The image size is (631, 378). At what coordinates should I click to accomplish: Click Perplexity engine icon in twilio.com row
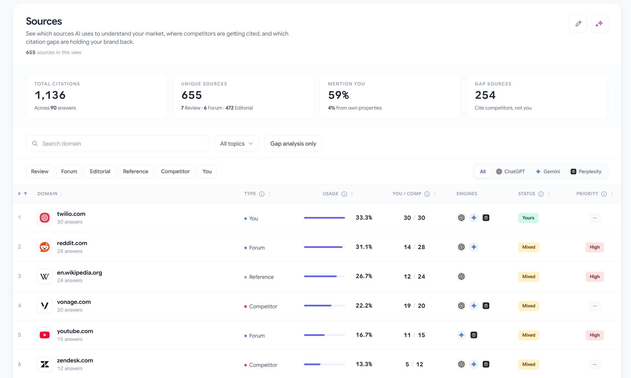(x=486, y=218)
